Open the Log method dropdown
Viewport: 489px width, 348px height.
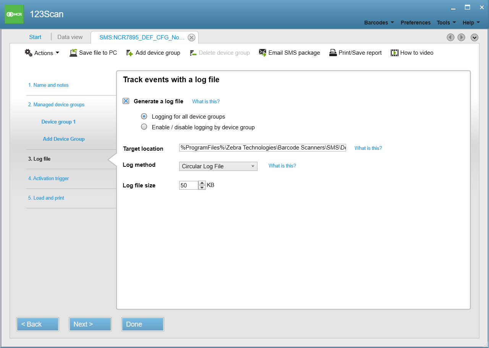point(218,166)
